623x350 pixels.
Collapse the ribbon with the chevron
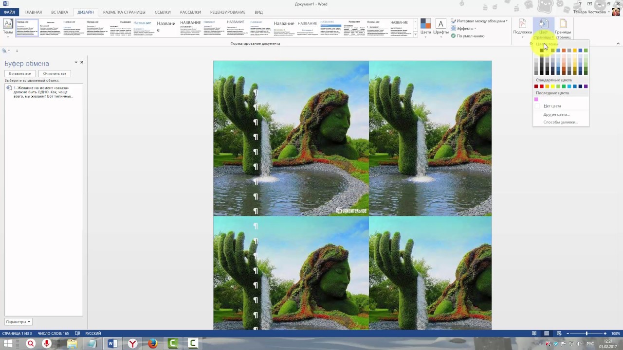618,43
